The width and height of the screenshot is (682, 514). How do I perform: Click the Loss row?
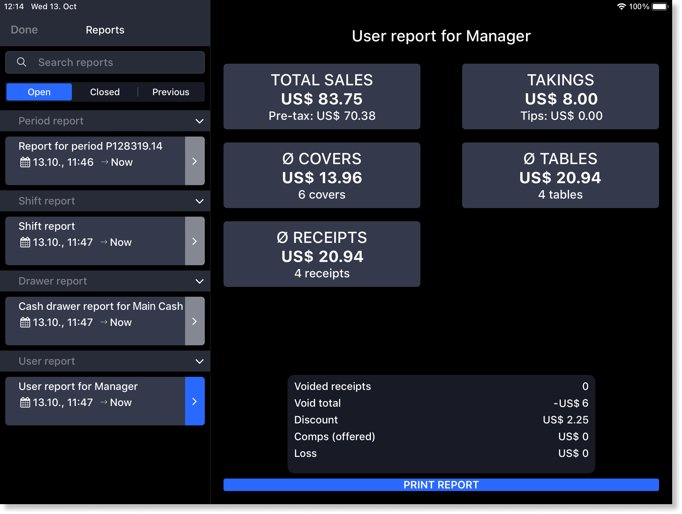[441, 453]
